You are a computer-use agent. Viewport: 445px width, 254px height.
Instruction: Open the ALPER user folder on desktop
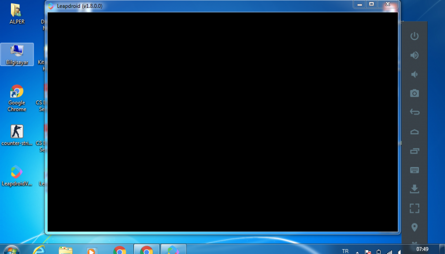point(17,13)
